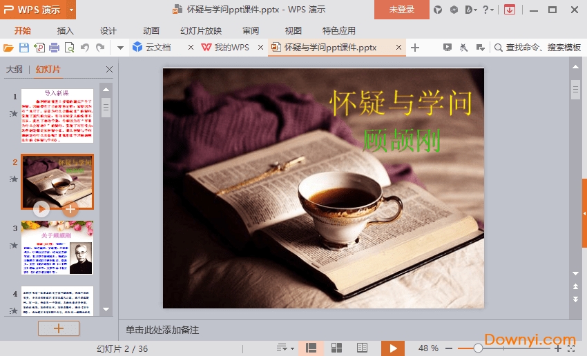
Task: Open the 插入 ribbon tab
Action: pyautogui.click(x=65, y=30)
